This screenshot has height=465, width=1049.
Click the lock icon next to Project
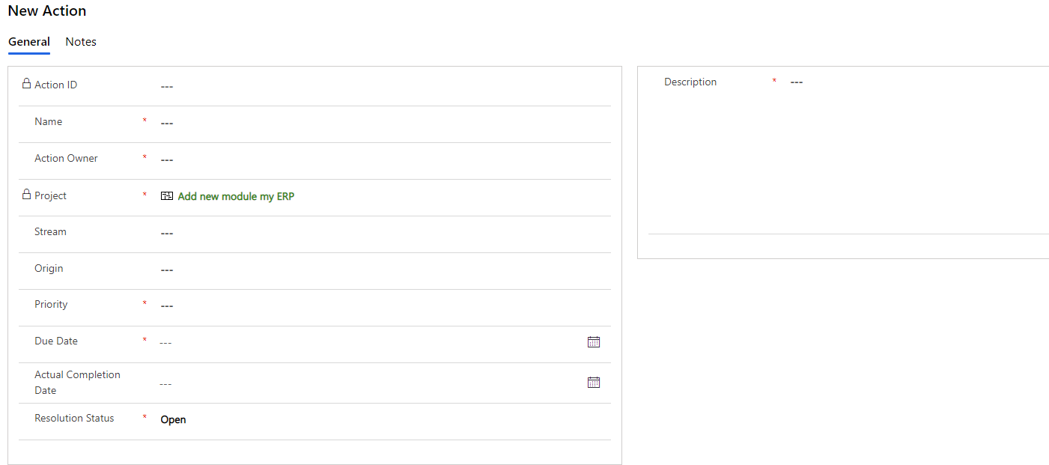pyautogui.click(x=25, y=195)
